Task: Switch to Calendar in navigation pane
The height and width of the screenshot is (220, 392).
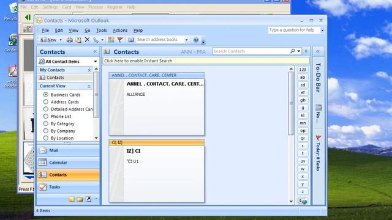Action: coord(68,163)
